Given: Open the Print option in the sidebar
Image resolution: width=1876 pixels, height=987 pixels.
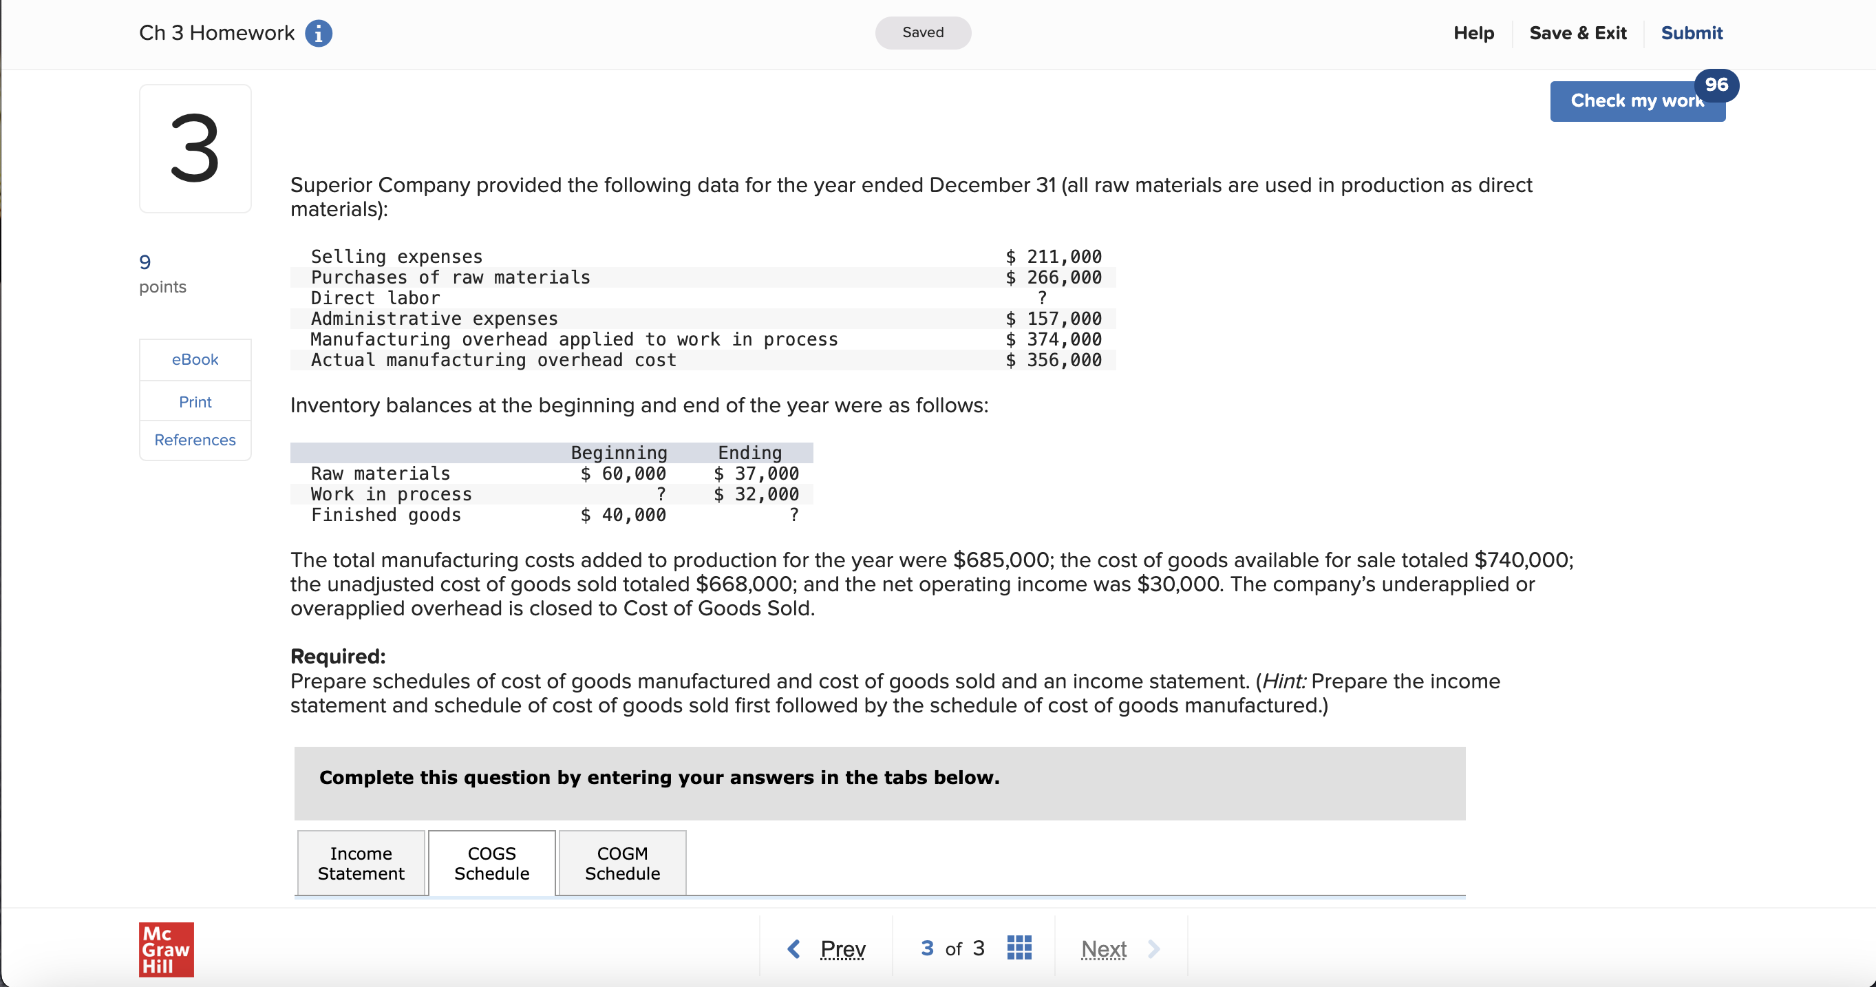Looking at the screenshot, I should (195, 401).
